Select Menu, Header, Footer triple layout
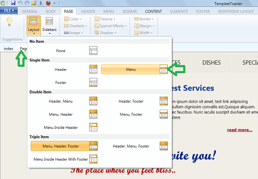Image resolution: width=258 pixels, height=179 pixels. [x=64, y=146]
